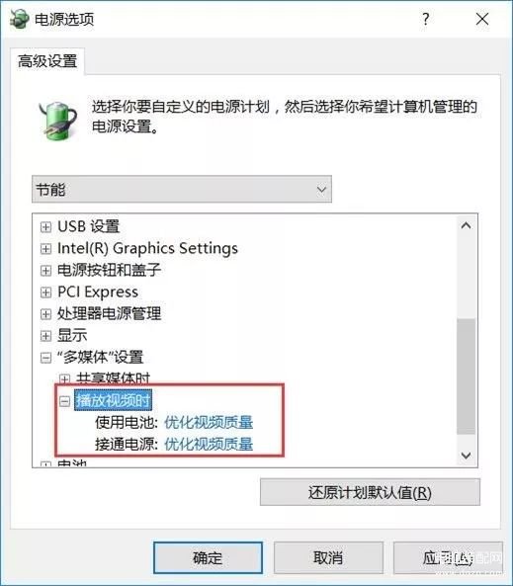Expand the Intel(R) Graphics Settings node
The width and height of the screenshot is (513, 586).
coord(45,248)
